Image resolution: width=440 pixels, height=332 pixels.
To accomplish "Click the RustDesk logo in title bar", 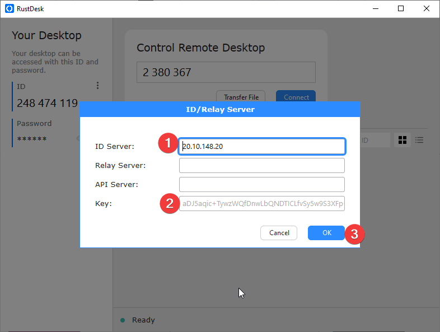I will 8,8.
